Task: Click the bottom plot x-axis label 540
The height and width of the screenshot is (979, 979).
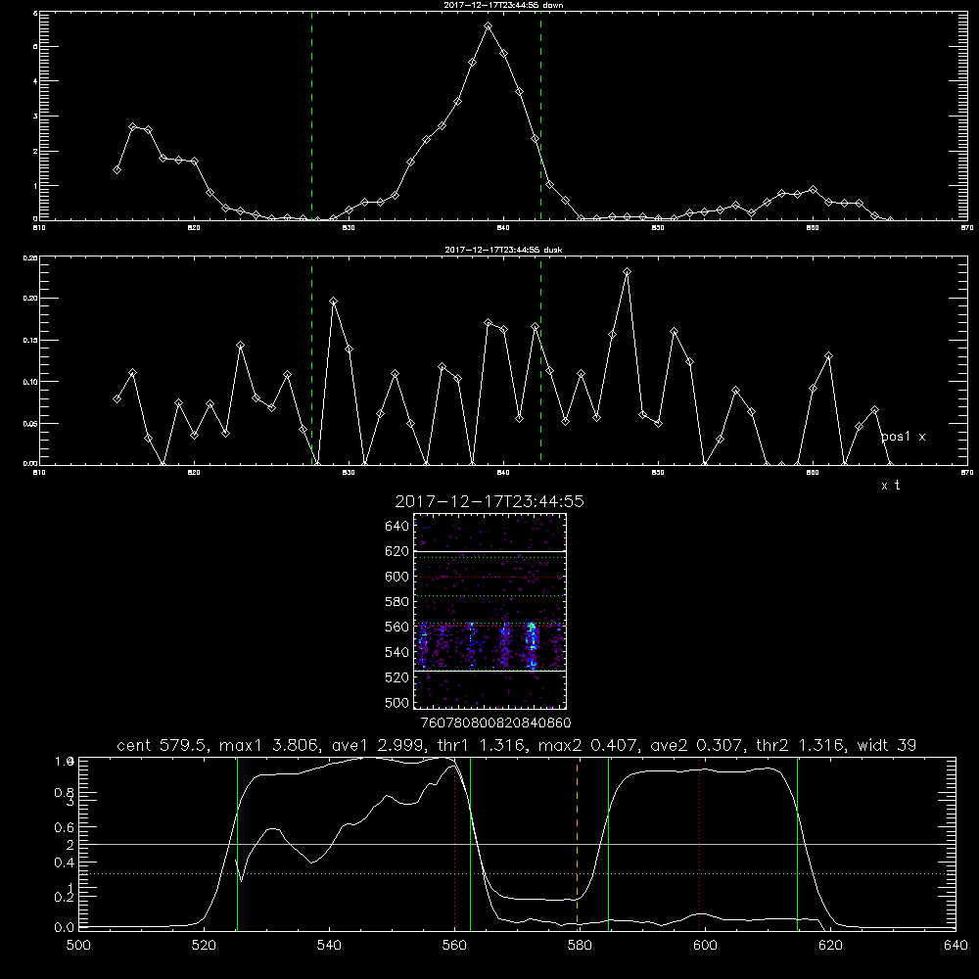Action: 329,946
